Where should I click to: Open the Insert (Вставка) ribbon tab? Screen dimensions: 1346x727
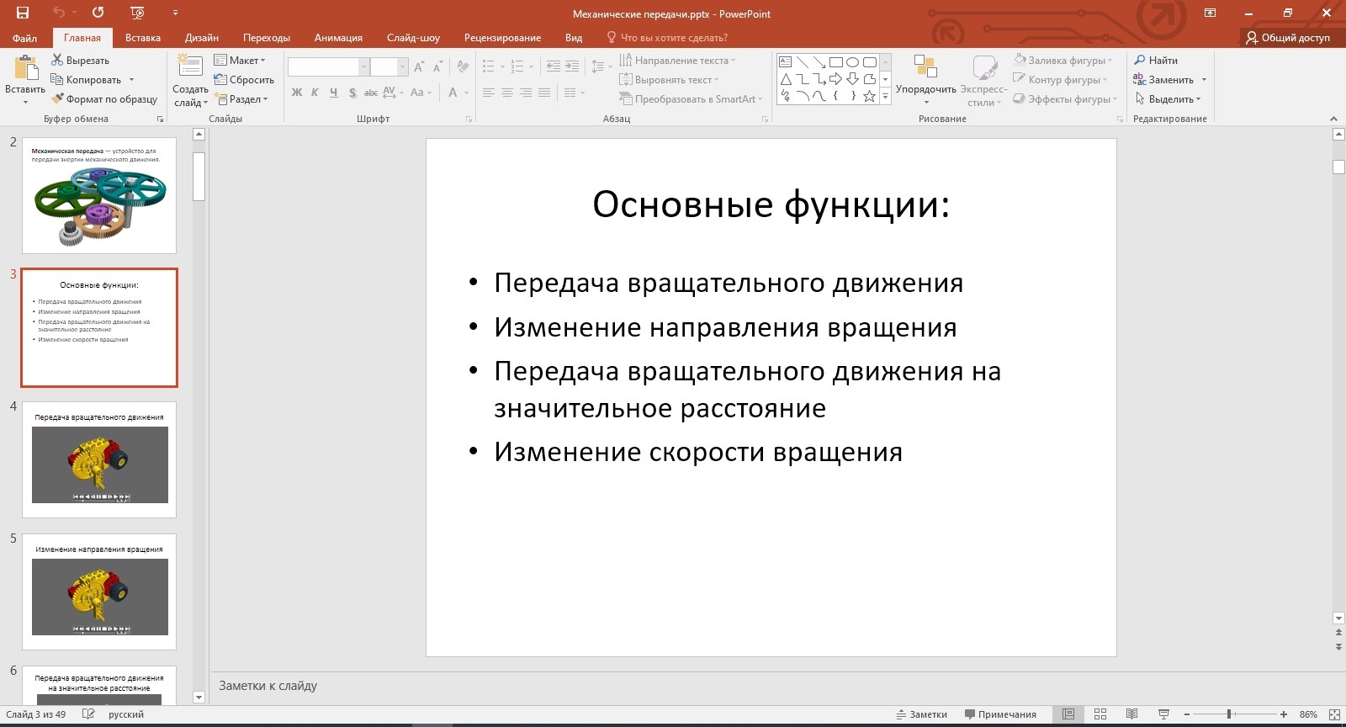pyautogui.click(x=142, y=38)
